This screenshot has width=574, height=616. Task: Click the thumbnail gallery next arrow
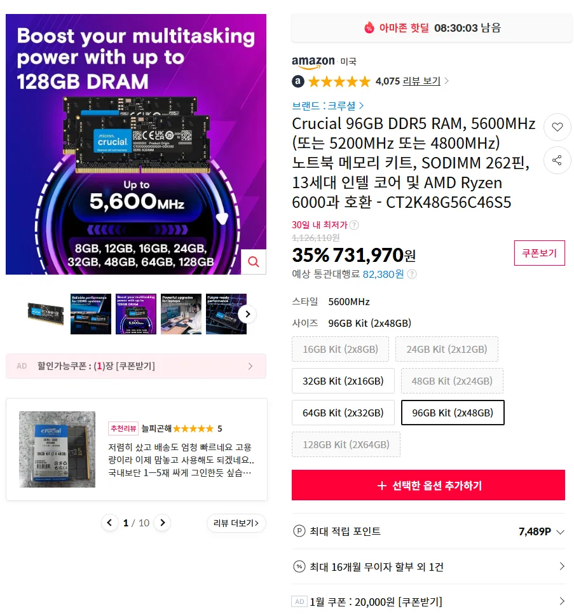(247, 314)
